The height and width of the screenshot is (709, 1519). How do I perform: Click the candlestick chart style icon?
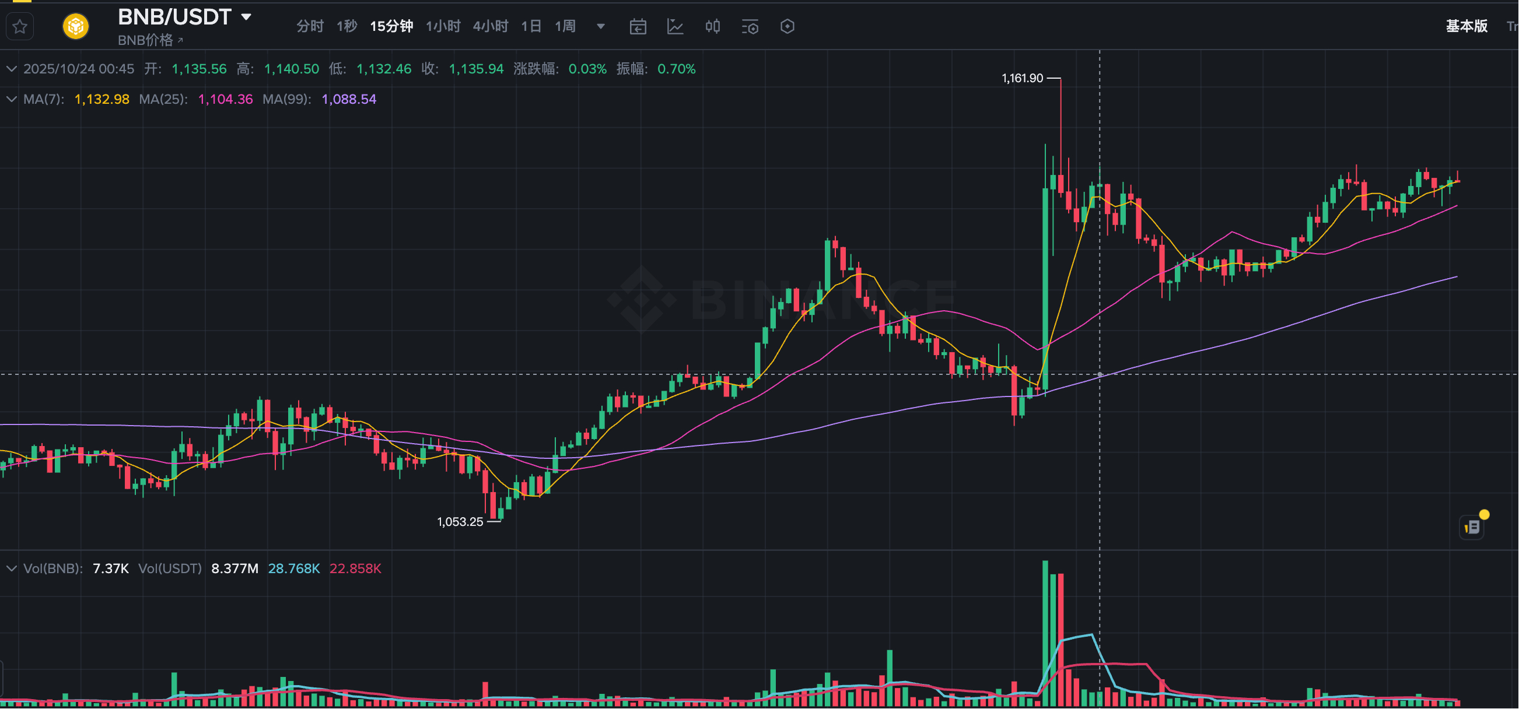(x=712, y=26)
